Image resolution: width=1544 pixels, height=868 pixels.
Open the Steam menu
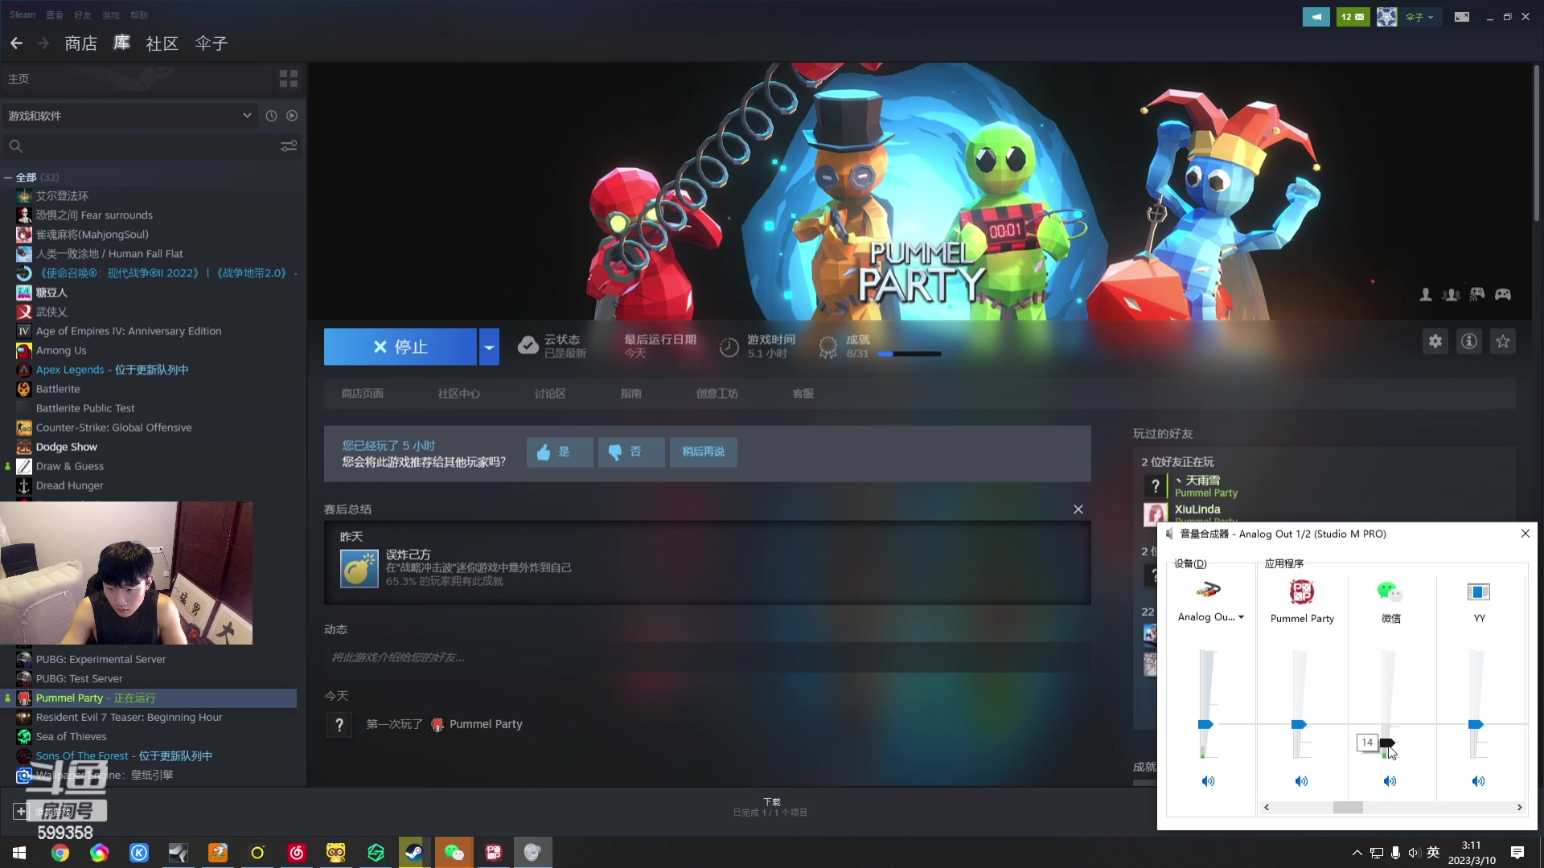pyautogui.click(x=23, y=15)
